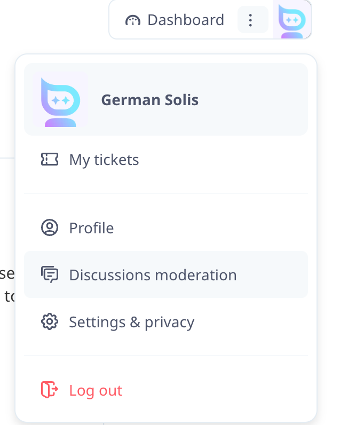Click the user card panel at menu top
This screenshot has width=348, height=425.
click(166, 99)
